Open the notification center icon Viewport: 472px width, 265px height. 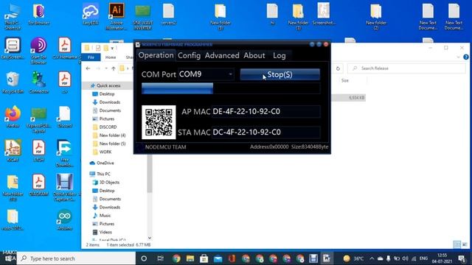click(x=462, y=258)
